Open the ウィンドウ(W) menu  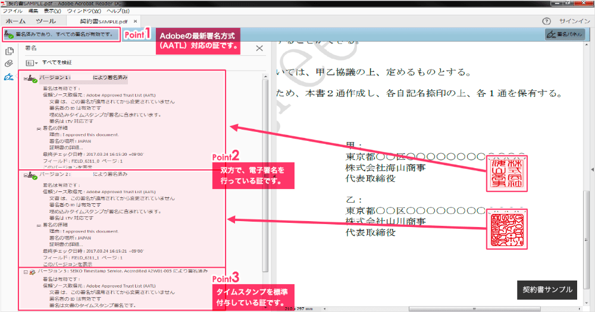pos(84,11)
